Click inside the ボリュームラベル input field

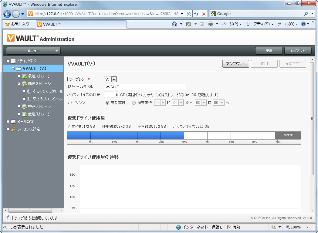click(x=145, y=87)
